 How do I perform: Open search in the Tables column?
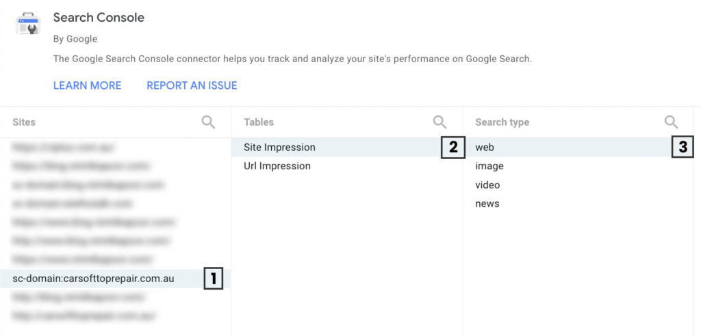coord(440,122)
